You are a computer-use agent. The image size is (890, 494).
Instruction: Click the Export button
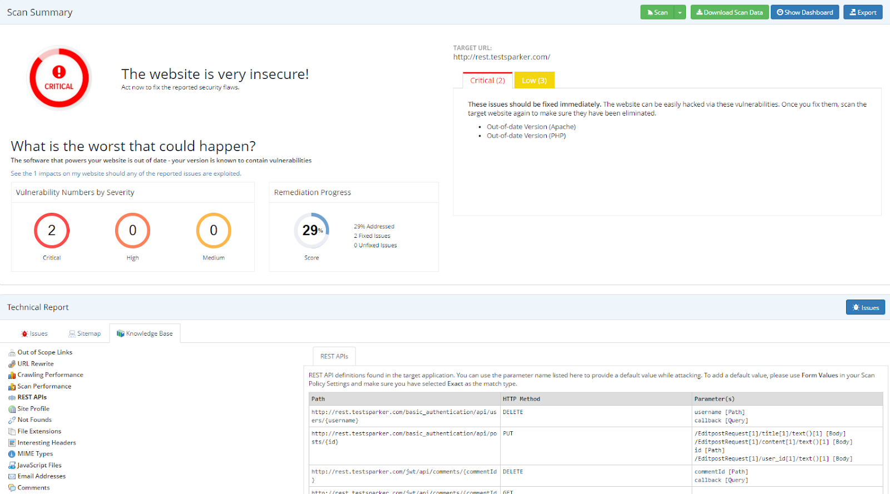click(x=862, y=12)
